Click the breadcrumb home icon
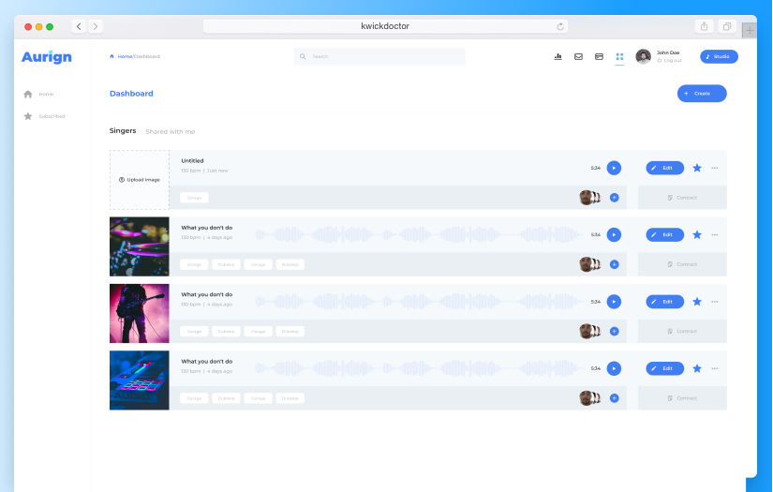 (x=111, y=56)
